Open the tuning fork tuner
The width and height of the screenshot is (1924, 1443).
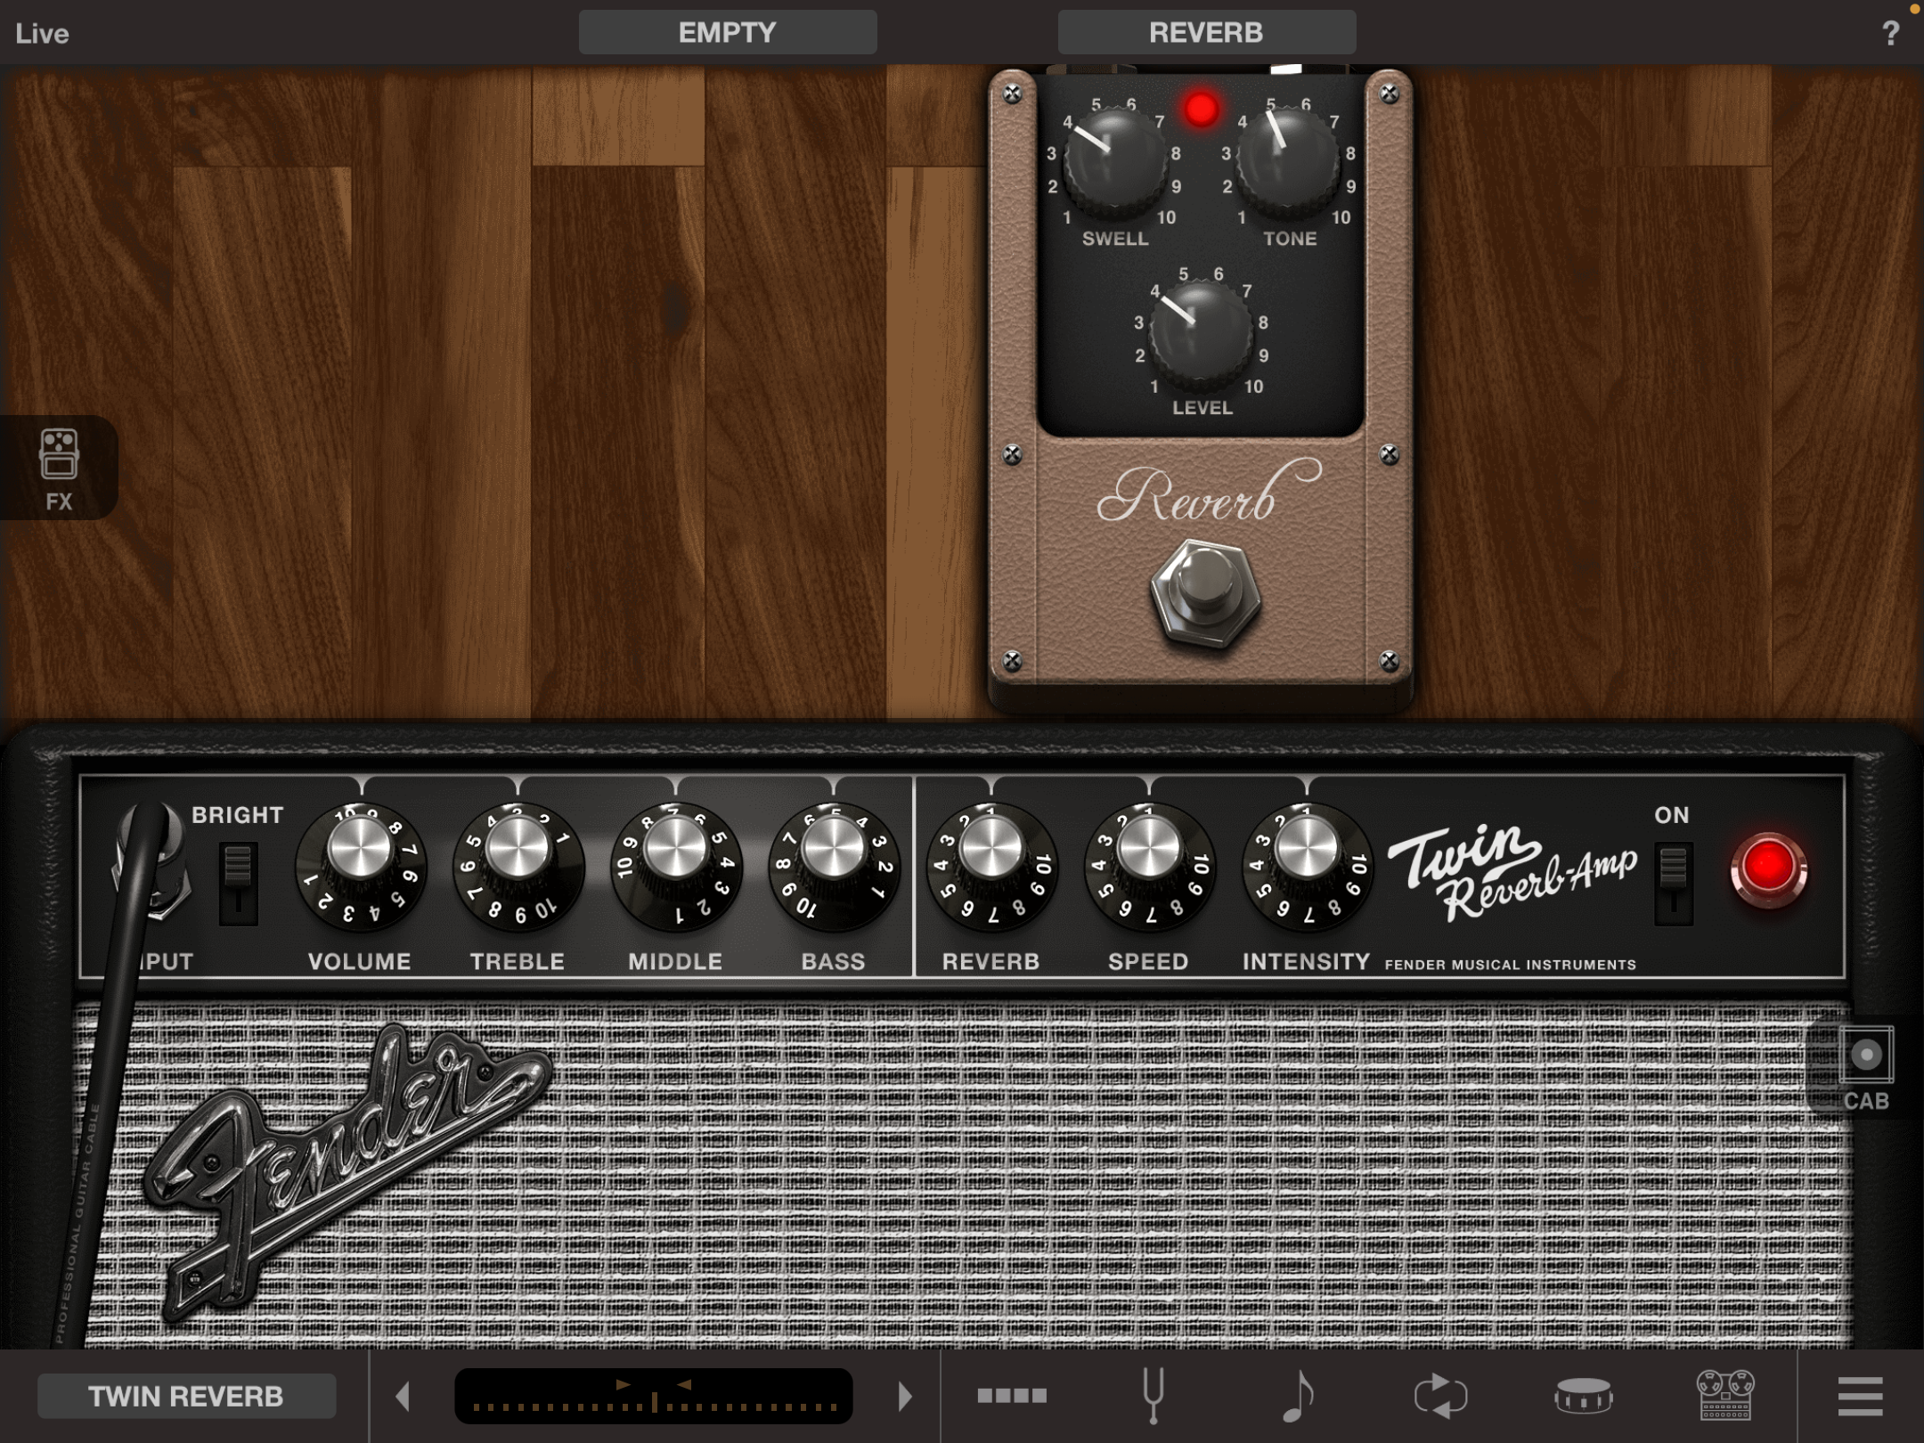(1154, 1396)
